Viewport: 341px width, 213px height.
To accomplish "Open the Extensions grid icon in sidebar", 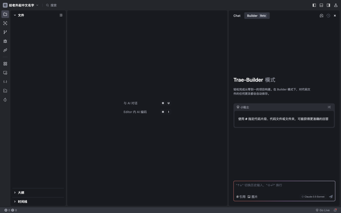I will pyautogui.click(x=5, y=64).
